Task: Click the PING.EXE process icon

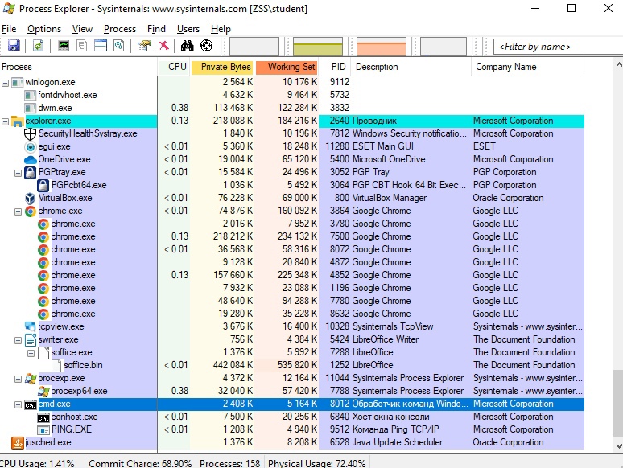Action: pyautogui.click(x=43, y=430)
